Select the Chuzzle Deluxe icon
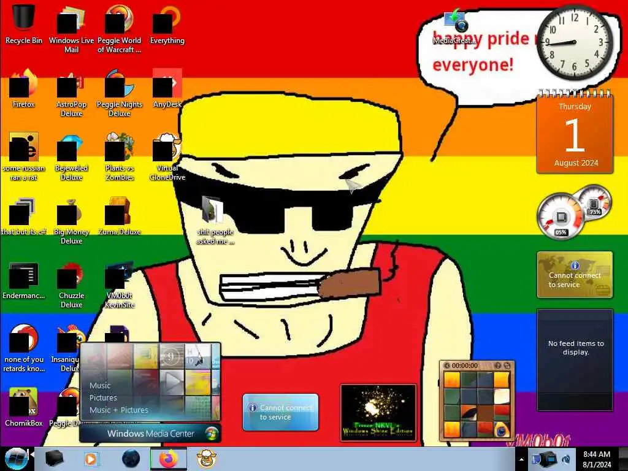The width and height of the screenshot is (628, 471). (71, 285)
